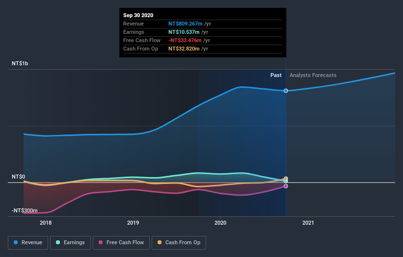This screenshot has height=257, width=403.
Task: Toggle the Revenue legend button
Action: 28,243
